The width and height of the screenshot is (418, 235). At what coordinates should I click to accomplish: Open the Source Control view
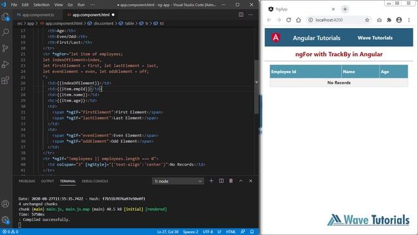[5, 48]
